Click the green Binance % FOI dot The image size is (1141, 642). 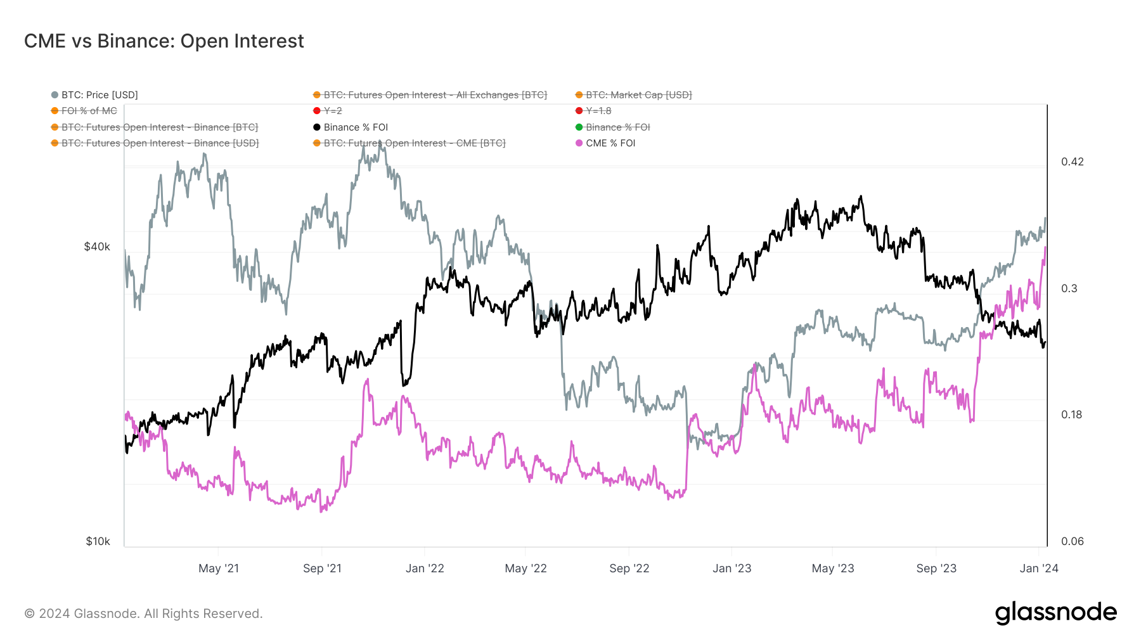pos(579,127)
